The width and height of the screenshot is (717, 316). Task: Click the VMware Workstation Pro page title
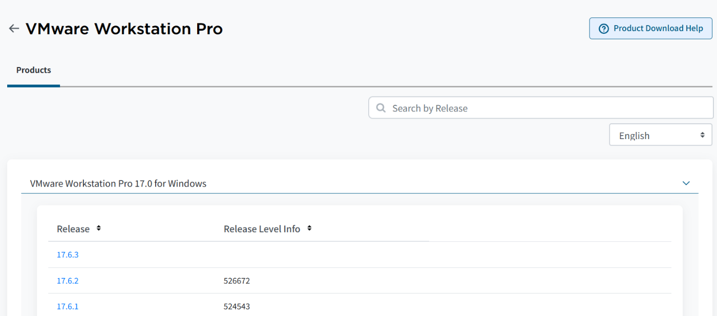(x=124, y=29)
